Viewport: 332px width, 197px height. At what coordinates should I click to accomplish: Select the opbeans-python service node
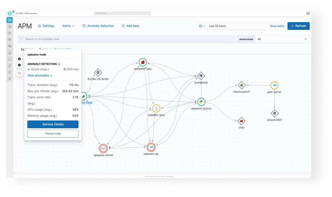coord(201,102)
